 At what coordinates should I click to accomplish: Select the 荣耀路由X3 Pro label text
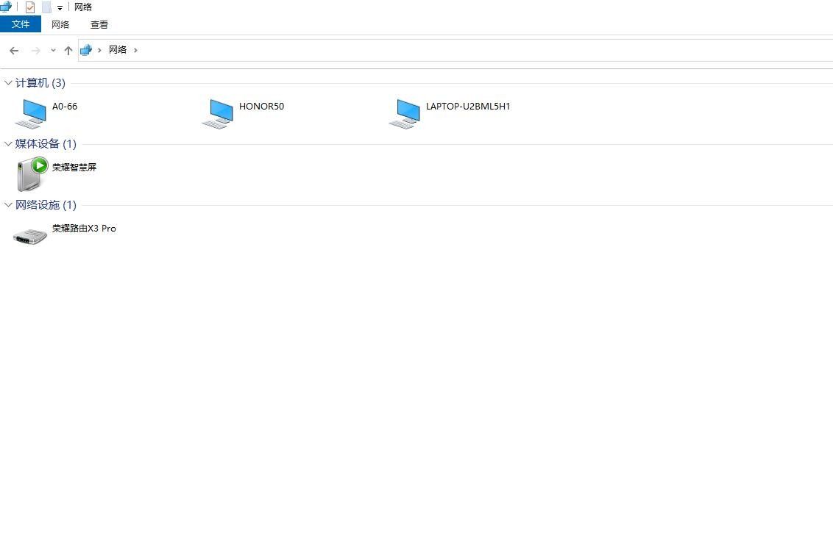(x=84, y=228)
